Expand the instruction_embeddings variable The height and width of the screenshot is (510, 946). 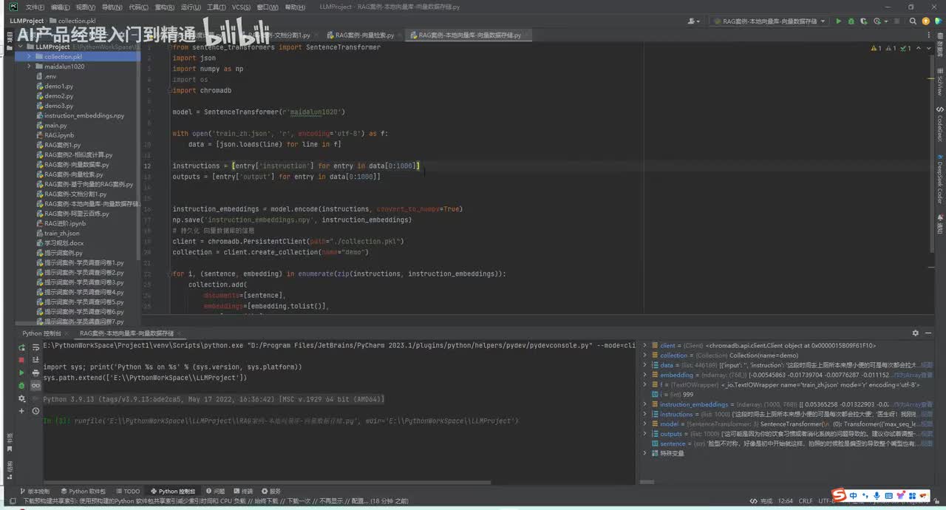click(x=644, y=404)
